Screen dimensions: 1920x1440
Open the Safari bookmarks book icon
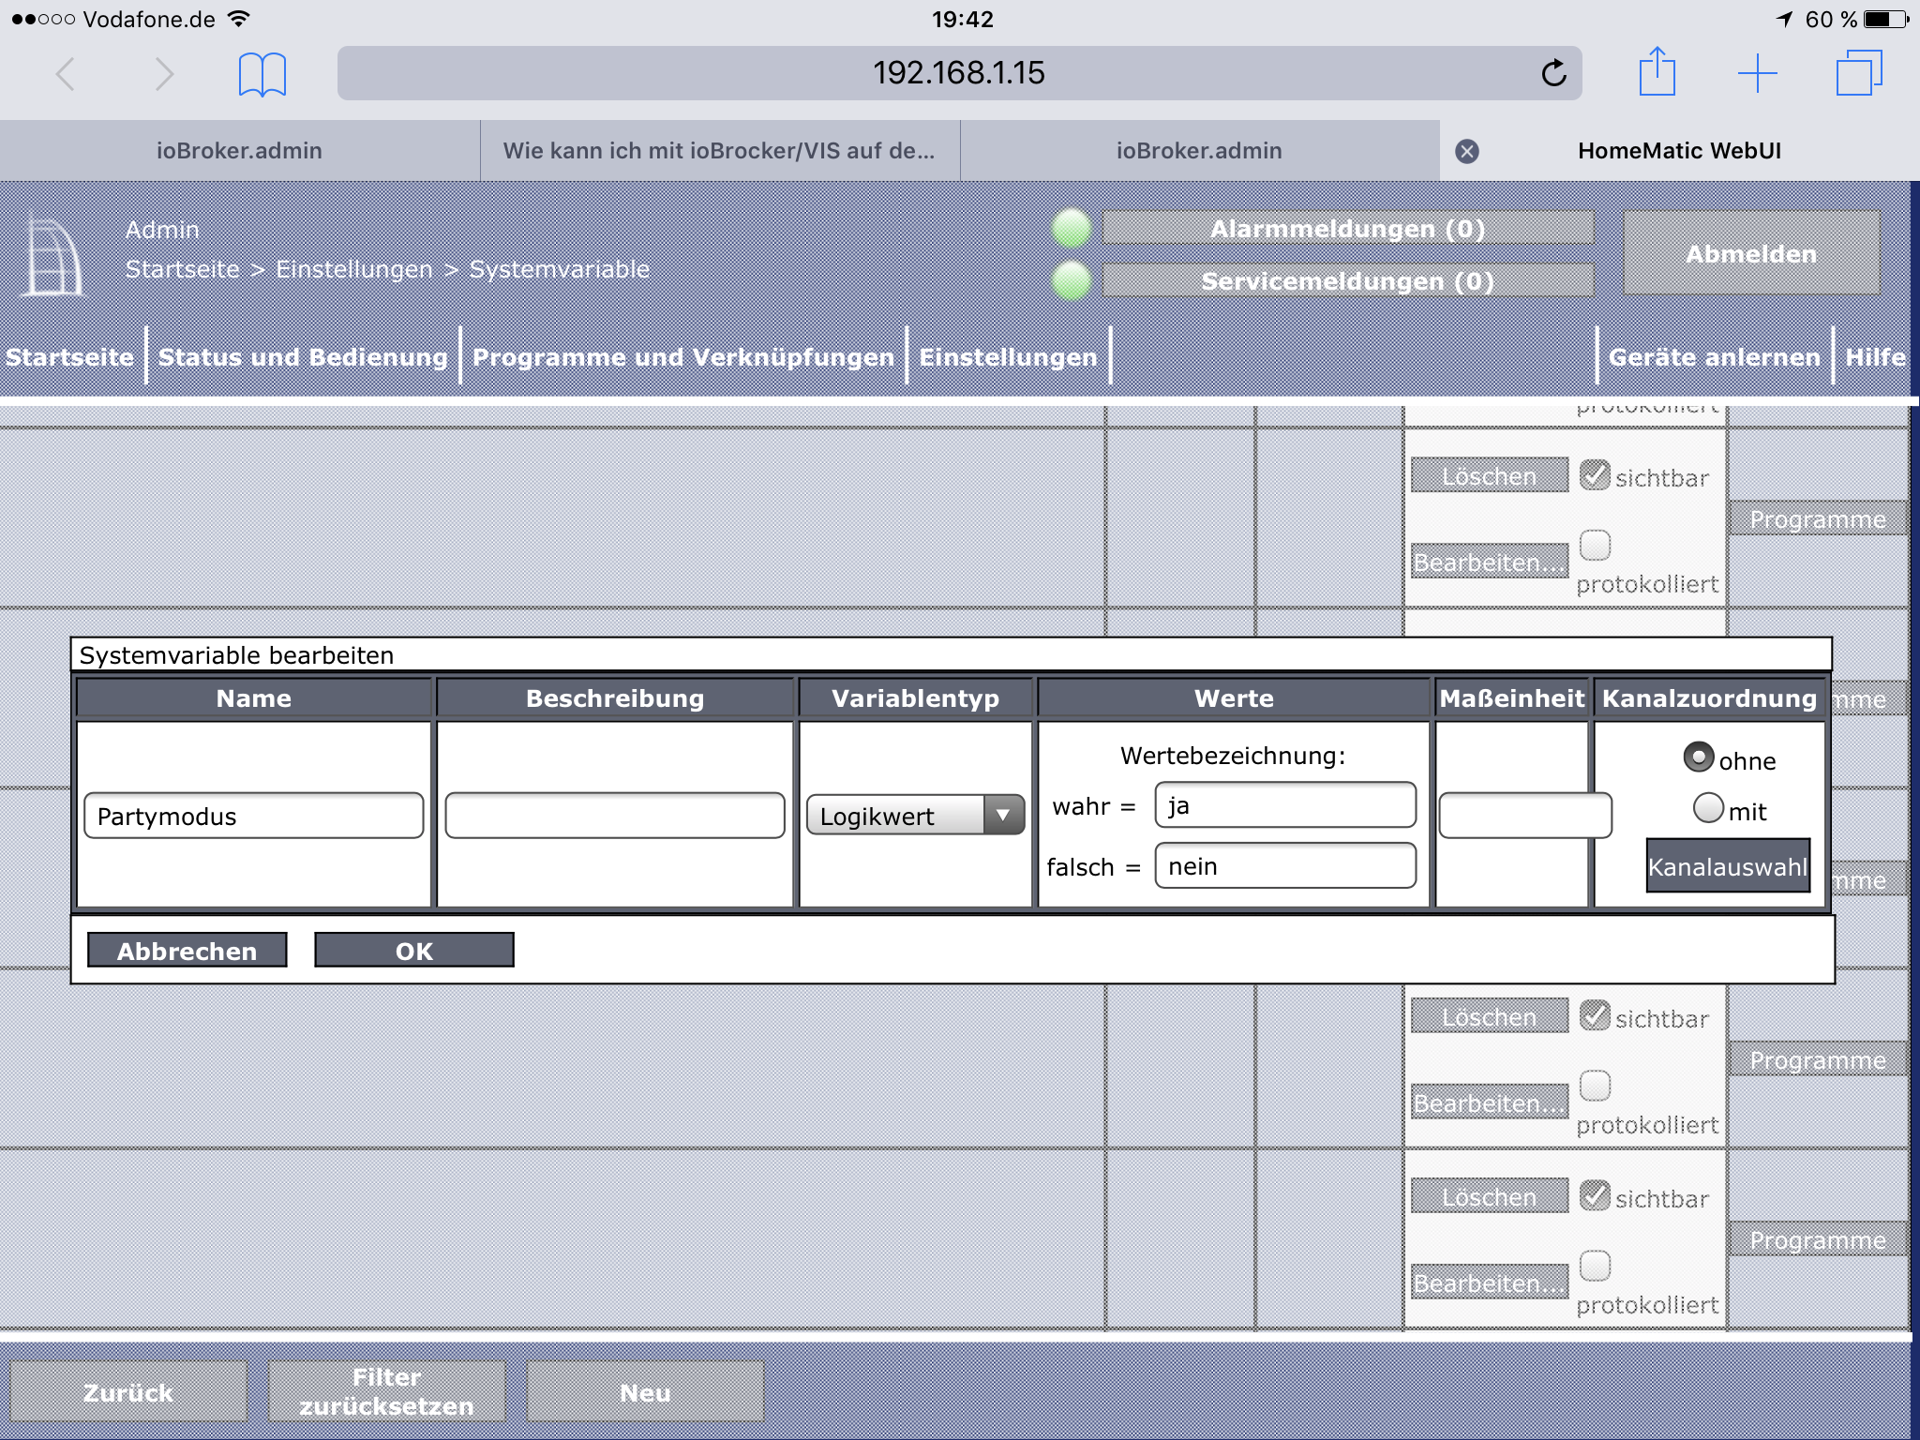(262, 74)
